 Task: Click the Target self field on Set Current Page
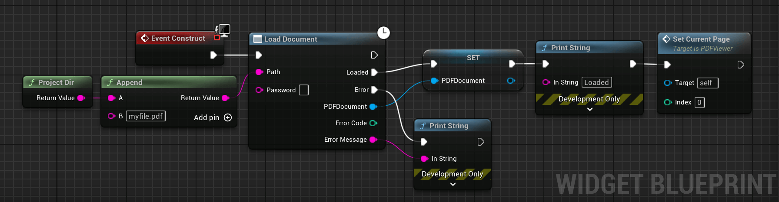708,83
